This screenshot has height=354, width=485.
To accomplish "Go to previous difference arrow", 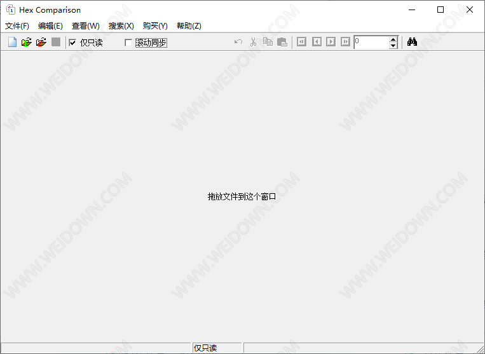I will coord(317,42).
